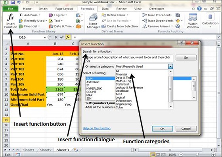Viewport: 222px width, 157px height.
Task: Click the Error Checking icon
Action: click(178, 21)
